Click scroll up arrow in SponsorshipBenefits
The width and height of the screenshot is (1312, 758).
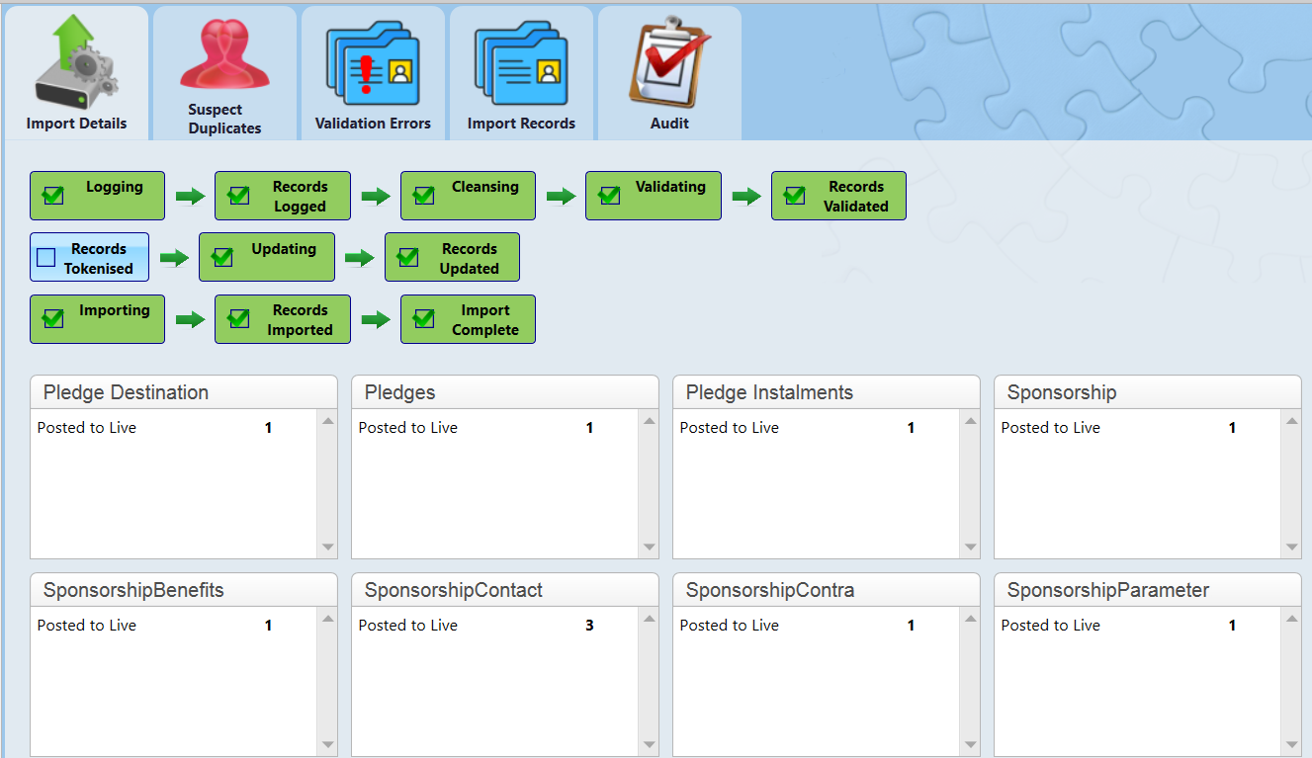pyautogui.click(x=328, y=619)
